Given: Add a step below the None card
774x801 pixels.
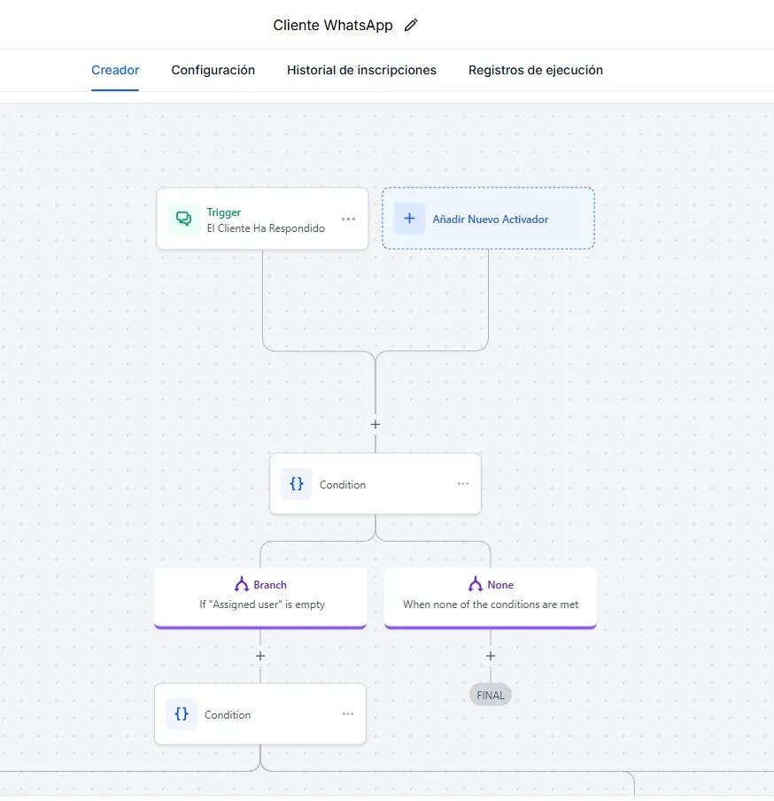Looking at the screenshot, I should coord(491,656).
